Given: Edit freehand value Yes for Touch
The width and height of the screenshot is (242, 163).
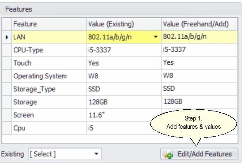Looking at the screenshot, I should point(199,63).
